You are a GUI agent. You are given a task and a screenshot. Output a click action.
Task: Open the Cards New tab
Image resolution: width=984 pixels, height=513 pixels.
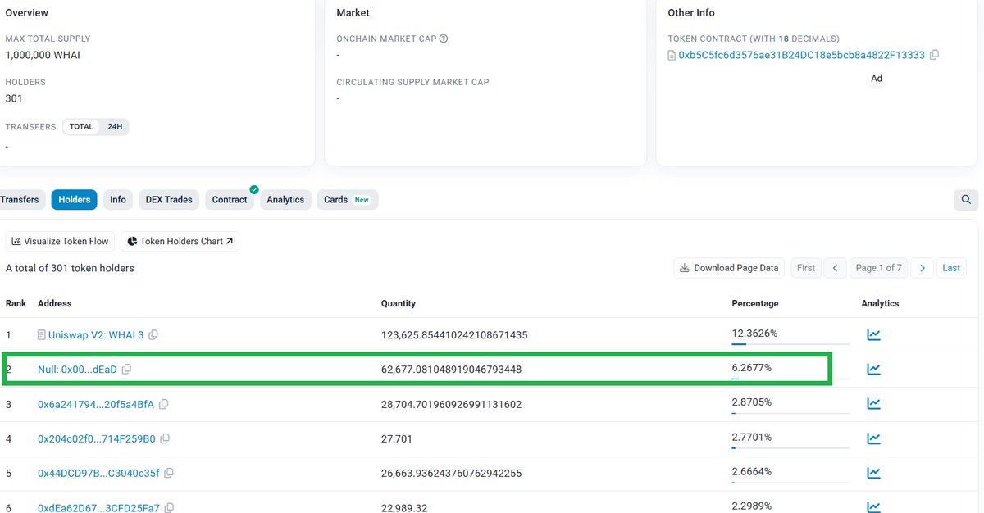(348, 200)
